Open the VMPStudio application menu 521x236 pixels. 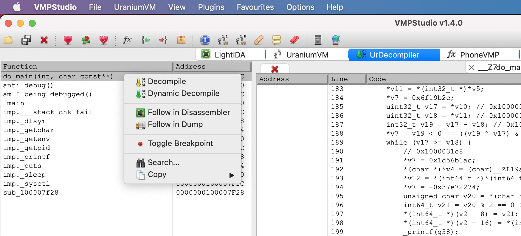coord(55,7)
